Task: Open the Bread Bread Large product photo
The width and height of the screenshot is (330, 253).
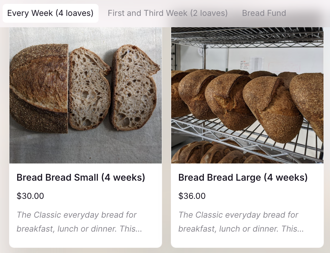Action: pyautogui.click(x=247, y=95)
